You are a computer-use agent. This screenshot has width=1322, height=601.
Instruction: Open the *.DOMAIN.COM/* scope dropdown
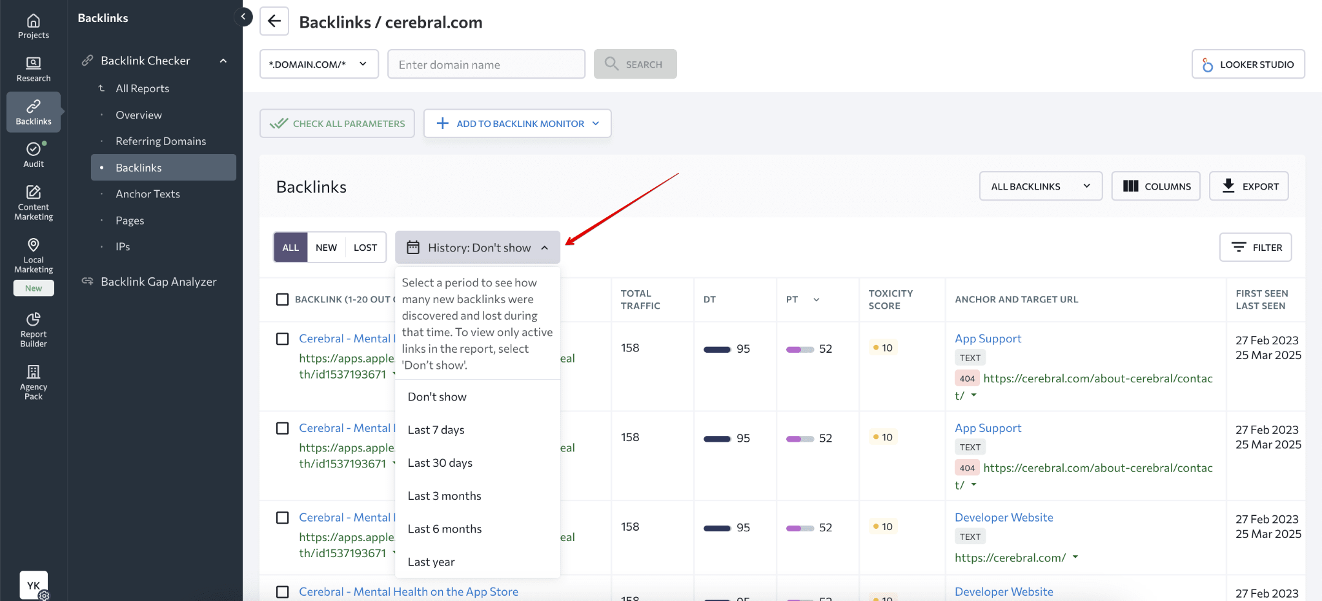pyautogui.click(x=318, y=64)
